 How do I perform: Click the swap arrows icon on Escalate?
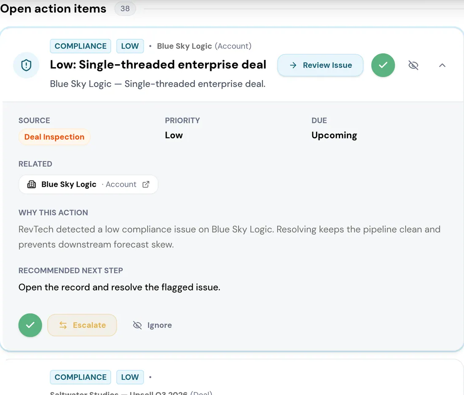(x=63, y=325)
